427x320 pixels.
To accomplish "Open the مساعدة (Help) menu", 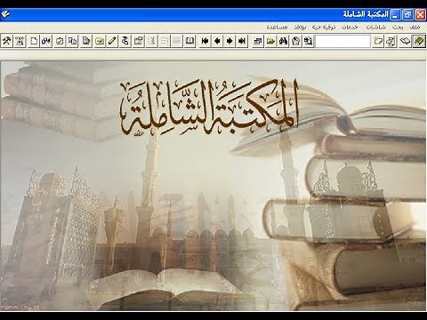I will click(277, 28).
